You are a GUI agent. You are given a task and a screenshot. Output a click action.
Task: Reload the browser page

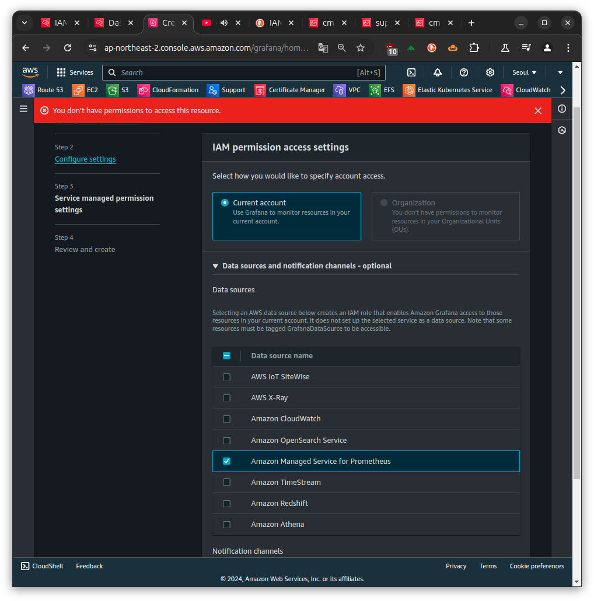pyautogui.click(x=68, y=48)
